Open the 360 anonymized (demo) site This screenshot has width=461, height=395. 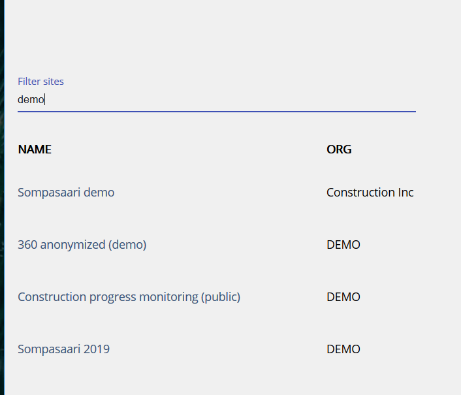[x=82, y=245]
